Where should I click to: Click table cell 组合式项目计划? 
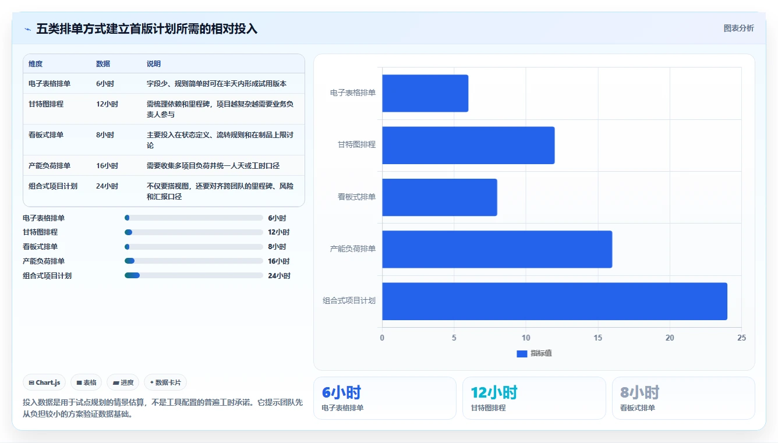coord(53,186)
